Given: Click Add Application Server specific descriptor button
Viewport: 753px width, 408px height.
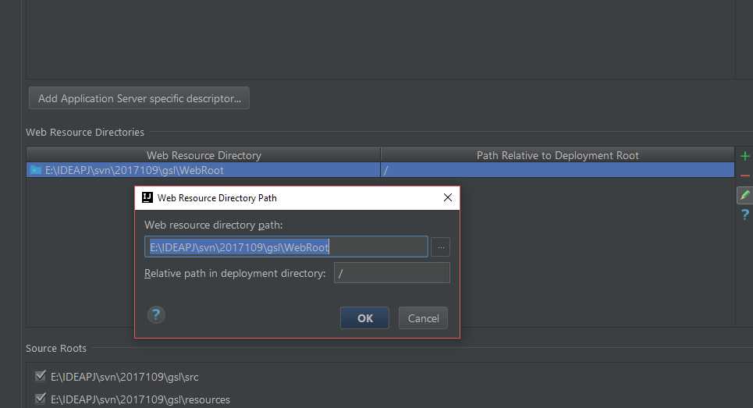Looking at the screenshot, I should (x=139, y=98).
